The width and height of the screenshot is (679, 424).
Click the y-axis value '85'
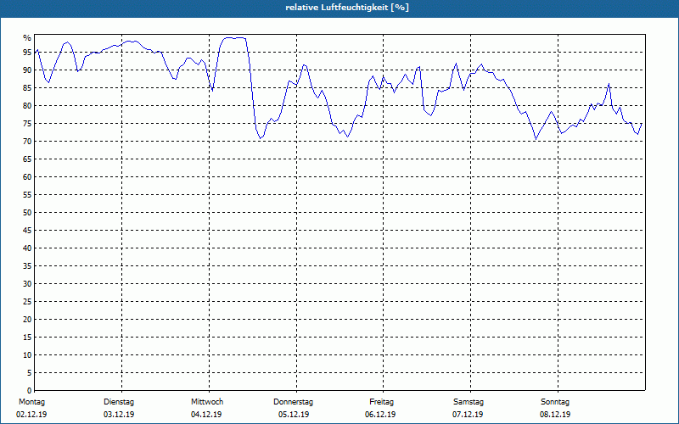pos(27,88)
